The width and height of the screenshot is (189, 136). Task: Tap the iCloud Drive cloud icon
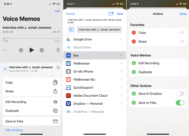68,47
